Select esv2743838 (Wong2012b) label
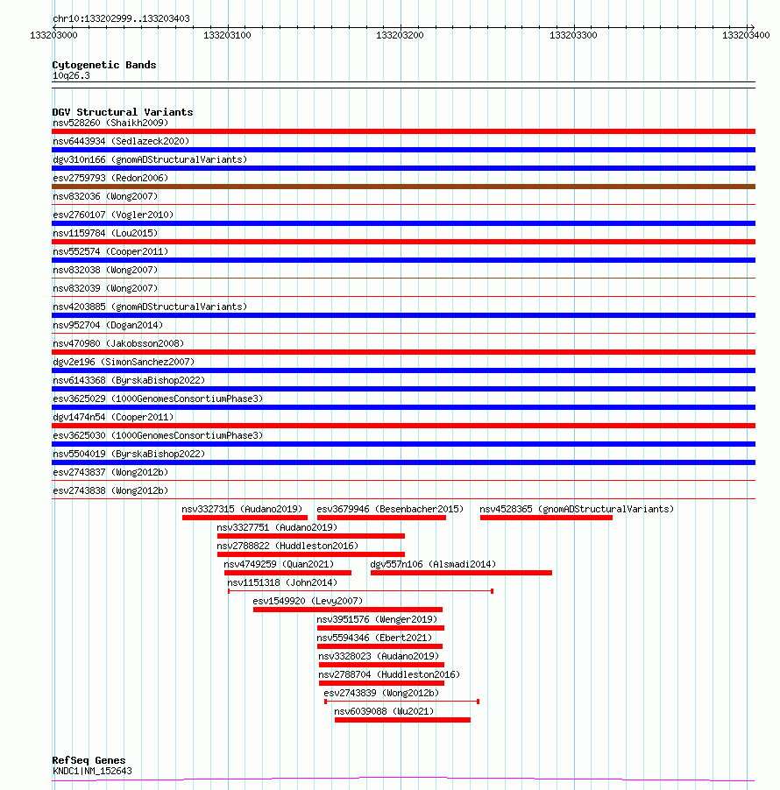 [x=110, y=490]
